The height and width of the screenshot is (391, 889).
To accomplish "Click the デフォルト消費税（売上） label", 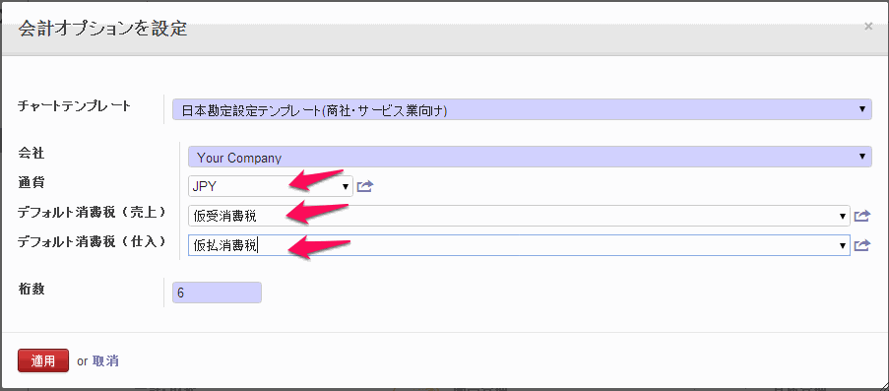I will [x=92, y=212].
